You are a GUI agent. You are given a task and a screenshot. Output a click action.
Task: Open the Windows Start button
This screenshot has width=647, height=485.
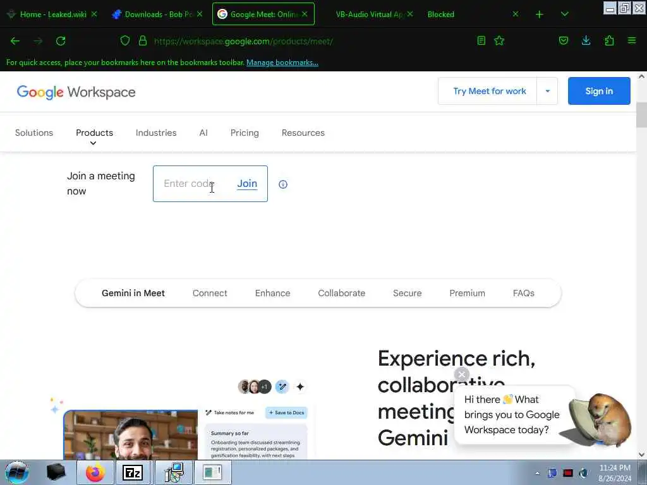coord(17,472)
